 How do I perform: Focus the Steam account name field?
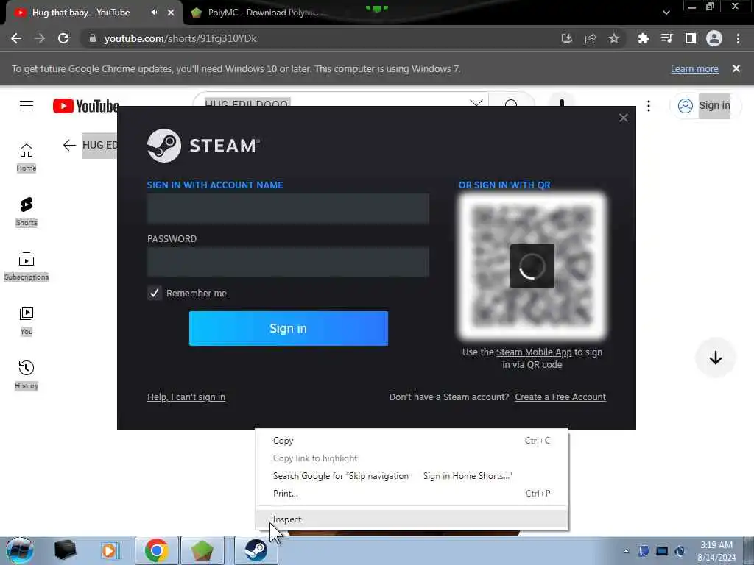(x=288, y=208)
